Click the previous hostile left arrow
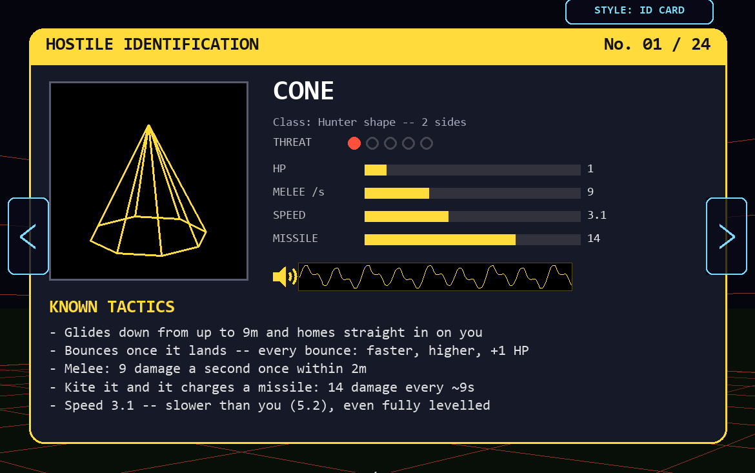Image resolution: width=755 pixels, height=473 pixels. pyautogui.click(x=28, y=236)
